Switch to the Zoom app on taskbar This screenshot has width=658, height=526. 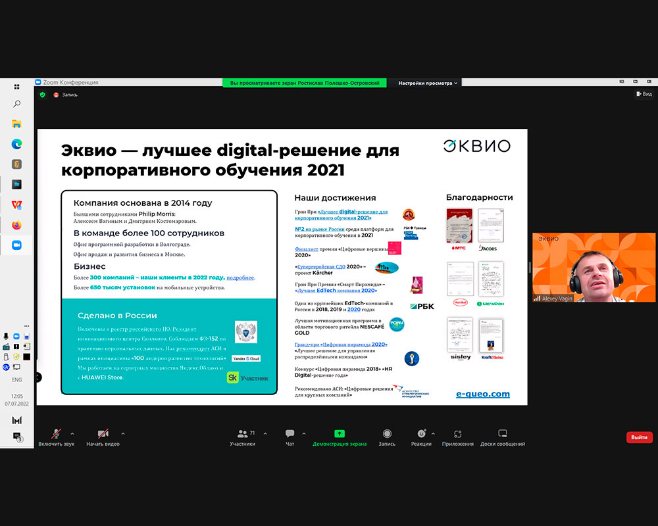point(17,245)
